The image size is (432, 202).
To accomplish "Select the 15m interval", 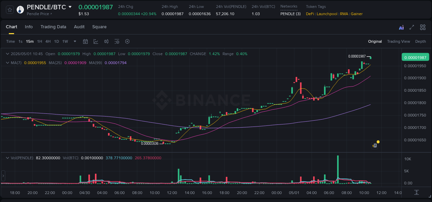I will click(30, 41).
